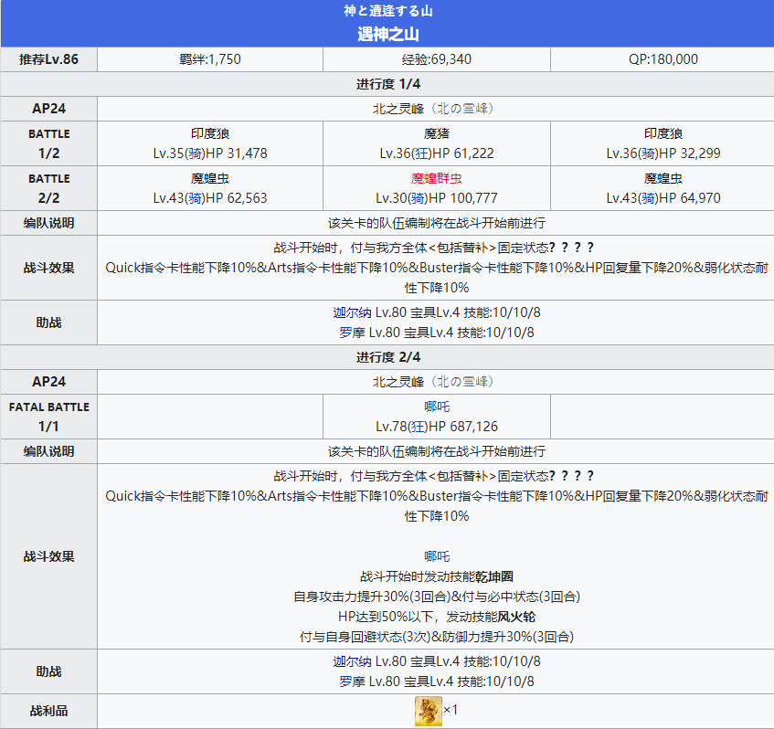The width and height of the screenshot is (774, 729).
Task: Click the Japanese title 神と遭逢する山
Action: coord(388,11)
